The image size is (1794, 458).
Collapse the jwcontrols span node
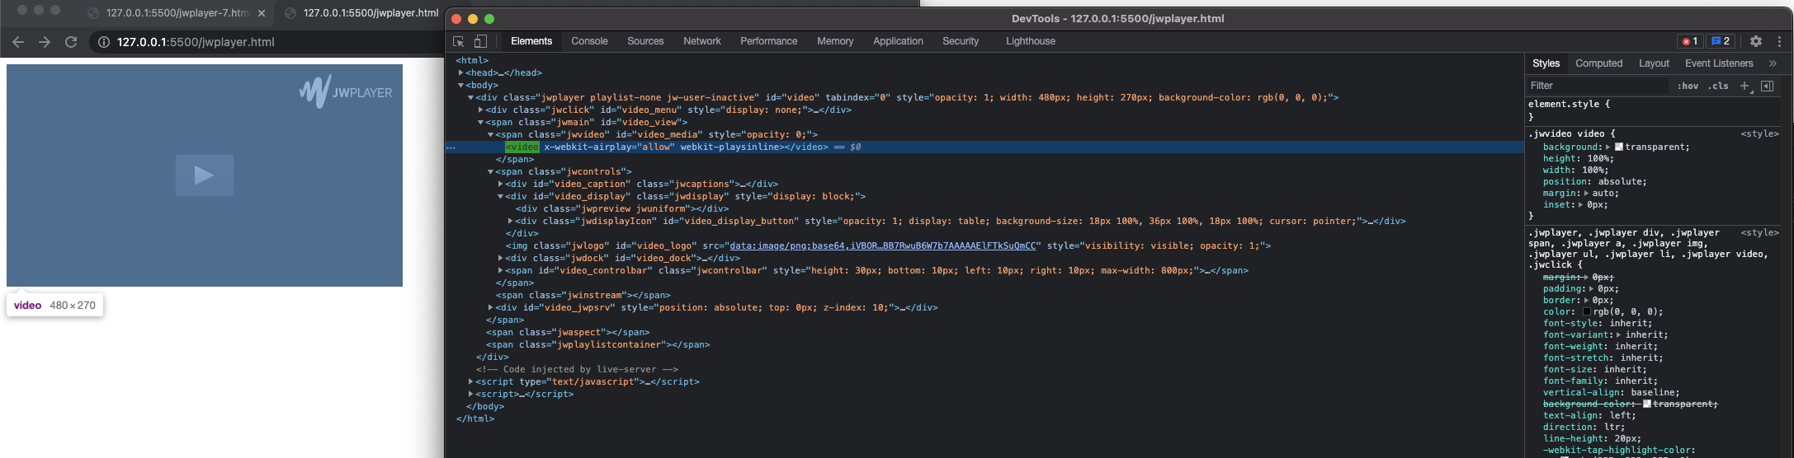491,171
